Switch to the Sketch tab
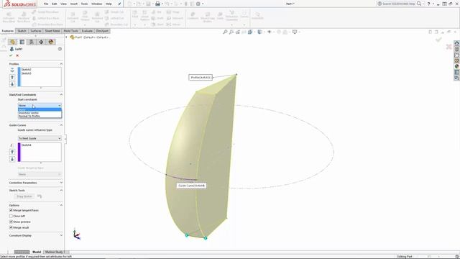Image resolution: width=460 pixels, height=259 pixels. (x=22, y=31)
